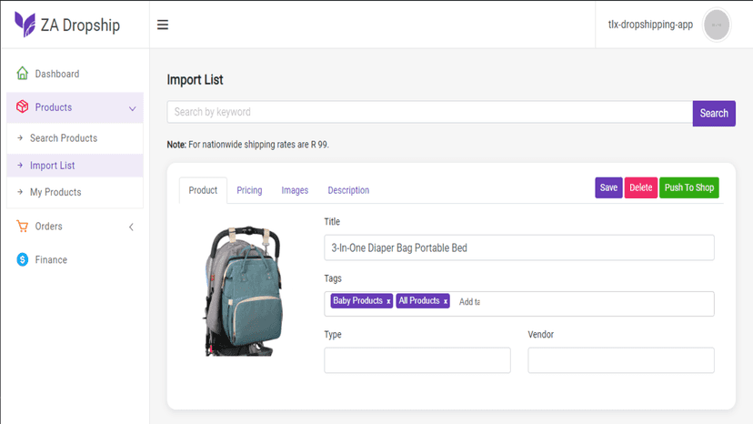The height and width of the screenshot is (424, 753).
Task: Click the Products box icon
Action: [x=22, y=106]
